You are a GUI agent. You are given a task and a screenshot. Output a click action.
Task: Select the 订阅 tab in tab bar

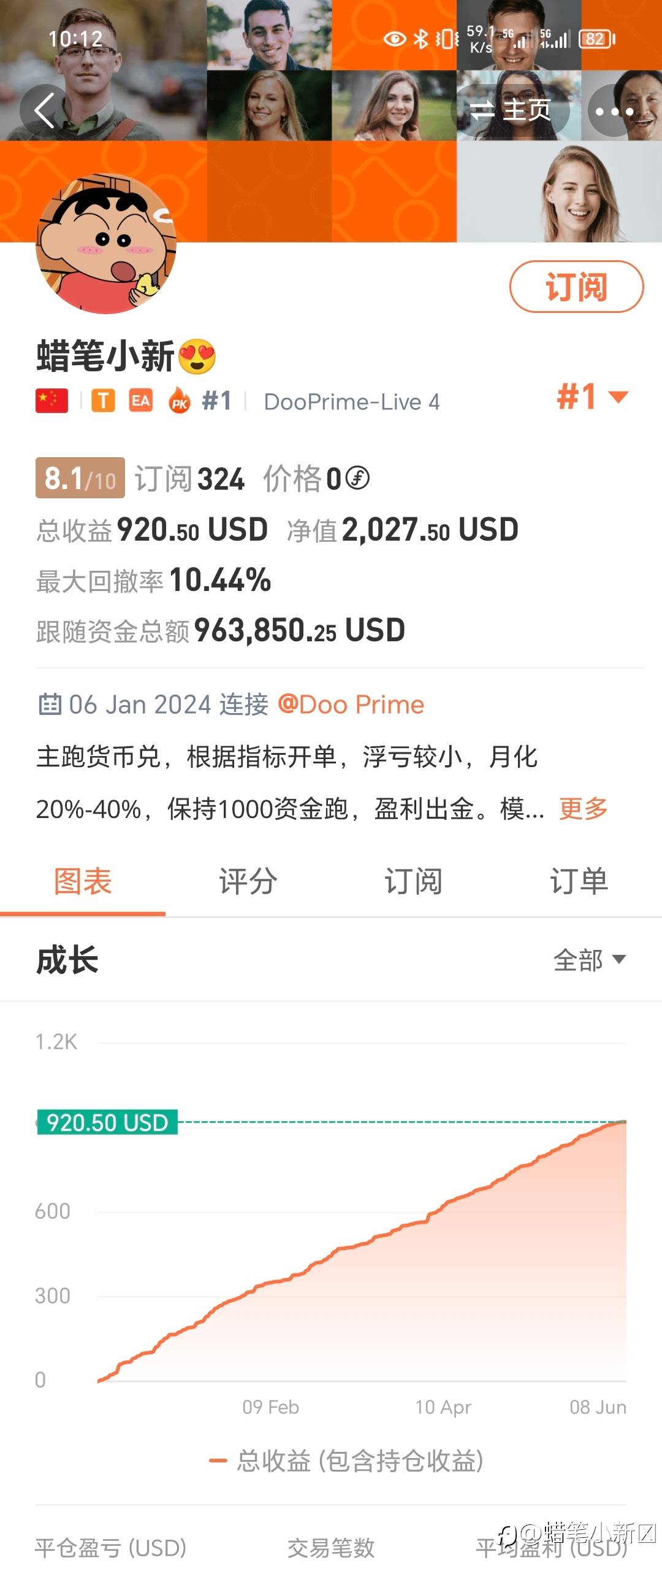(x=413, y=882)
